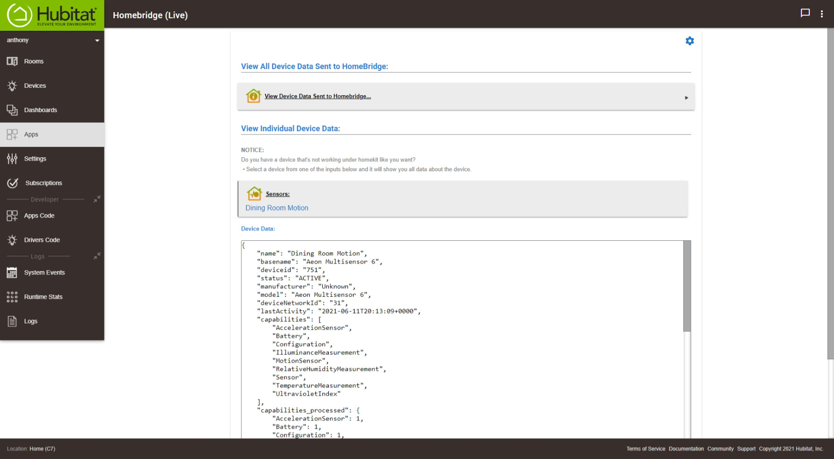Click the Devices bulb icon
834x459 pixels.
tap(12, 86)
